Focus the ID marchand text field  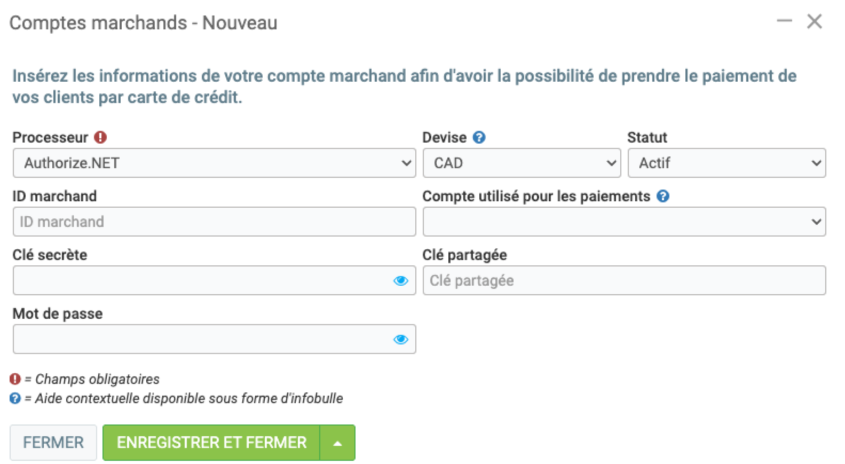tap(214, 222)
